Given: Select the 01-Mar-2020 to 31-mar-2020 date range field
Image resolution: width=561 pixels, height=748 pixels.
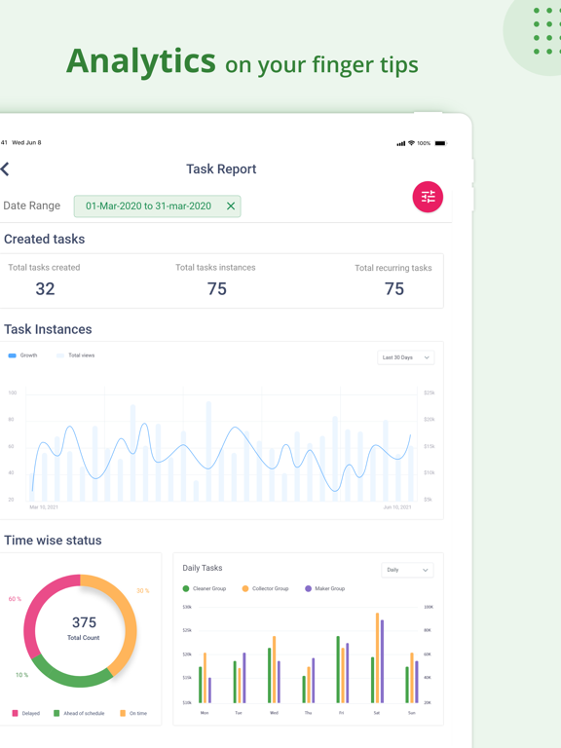Looking at the screenshot, I should point(157,206).
